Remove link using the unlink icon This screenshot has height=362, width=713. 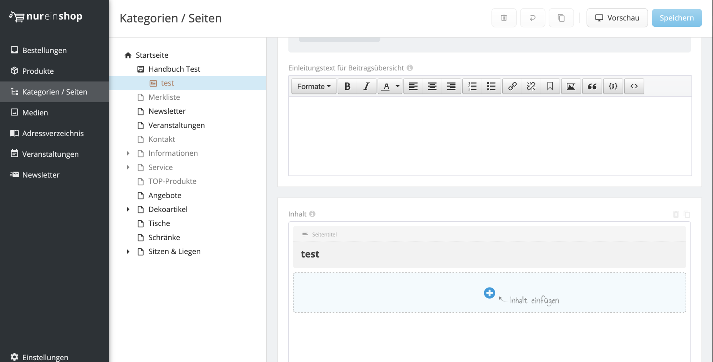coord(531,87)
